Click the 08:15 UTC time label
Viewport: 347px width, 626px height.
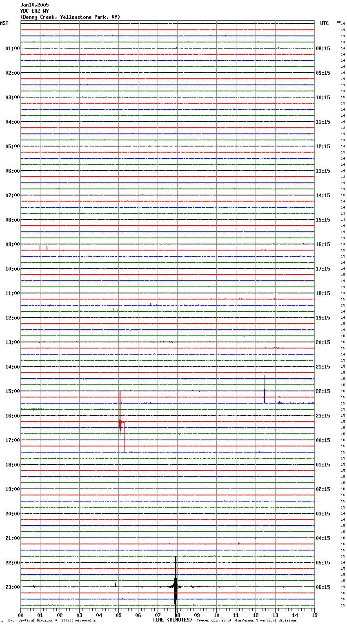tap(323, 49)
